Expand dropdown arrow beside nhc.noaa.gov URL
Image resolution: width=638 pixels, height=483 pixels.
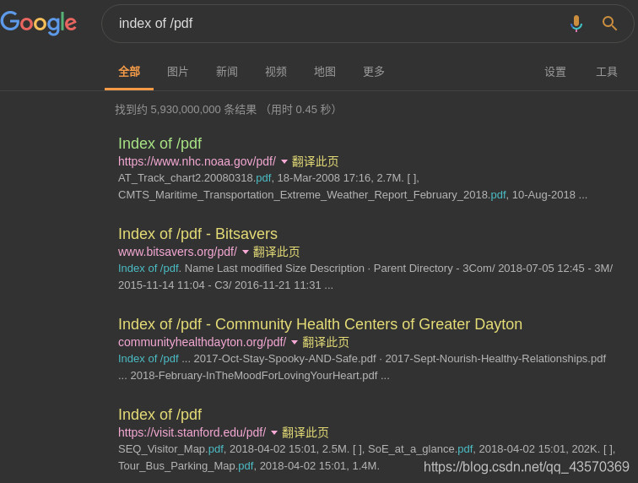284,161
